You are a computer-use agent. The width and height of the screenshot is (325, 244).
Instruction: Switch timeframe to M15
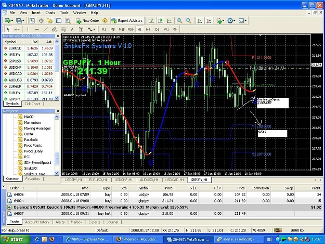click(x=122, y=30)
